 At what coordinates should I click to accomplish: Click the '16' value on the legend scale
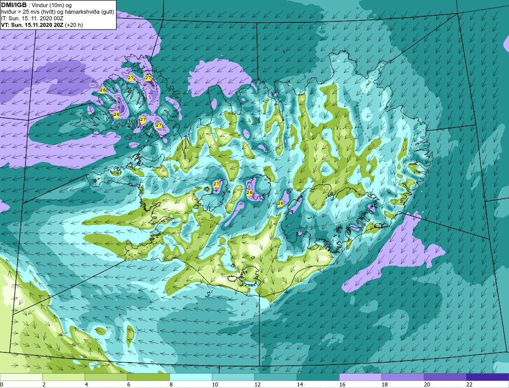[342, 384]
